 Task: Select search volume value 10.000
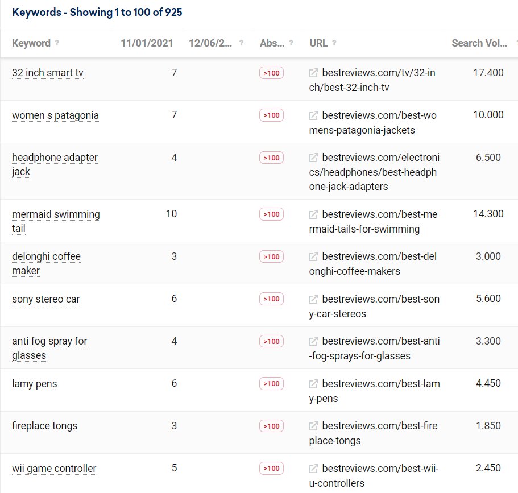pos(488,115)
